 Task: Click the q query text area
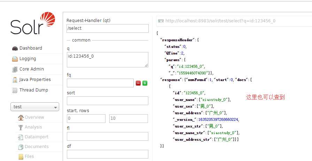click(x=108, y=60)
